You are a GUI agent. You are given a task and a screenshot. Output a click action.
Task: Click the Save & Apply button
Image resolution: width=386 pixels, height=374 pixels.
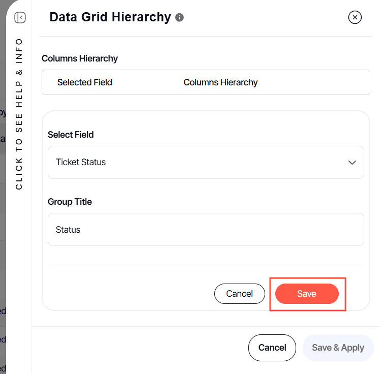pos(338,348)
